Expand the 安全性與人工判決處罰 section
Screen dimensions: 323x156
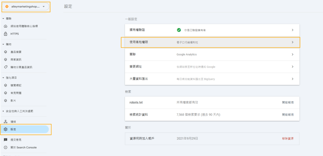pos(3,111)
